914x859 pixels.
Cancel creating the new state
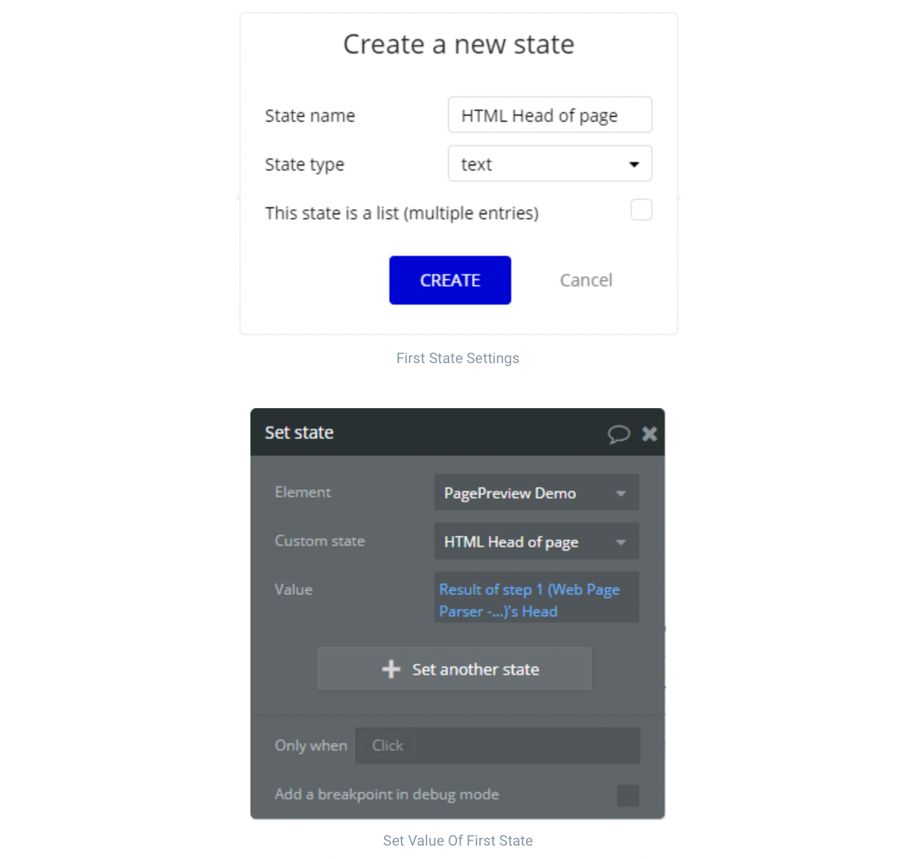(x=586, y=280)
